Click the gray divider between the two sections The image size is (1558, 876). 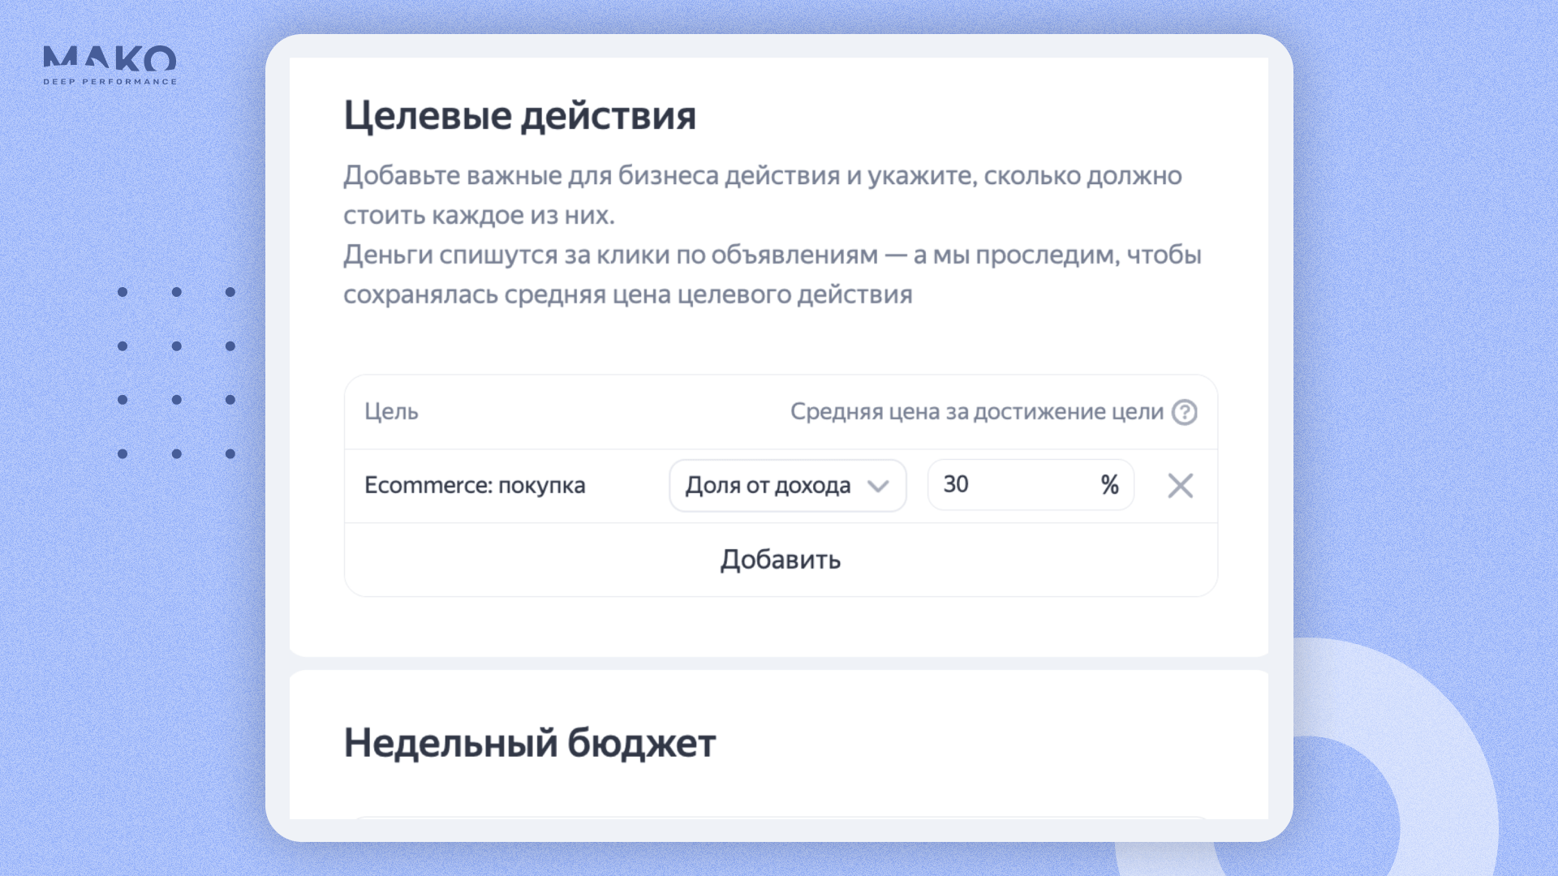pyautogui.click(x=779, y=663)
